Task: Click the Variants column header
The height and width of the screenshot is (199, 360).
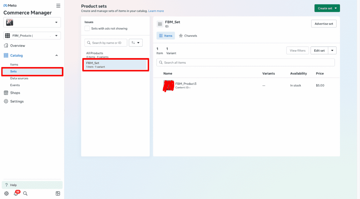Action: pyautogui.click(x=268, y=73)
